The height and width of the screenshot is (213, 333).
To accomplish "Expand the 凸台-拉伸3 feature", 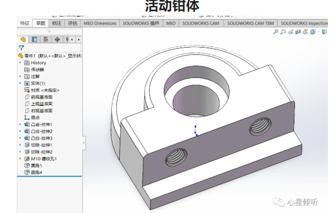I will [20, 138].
